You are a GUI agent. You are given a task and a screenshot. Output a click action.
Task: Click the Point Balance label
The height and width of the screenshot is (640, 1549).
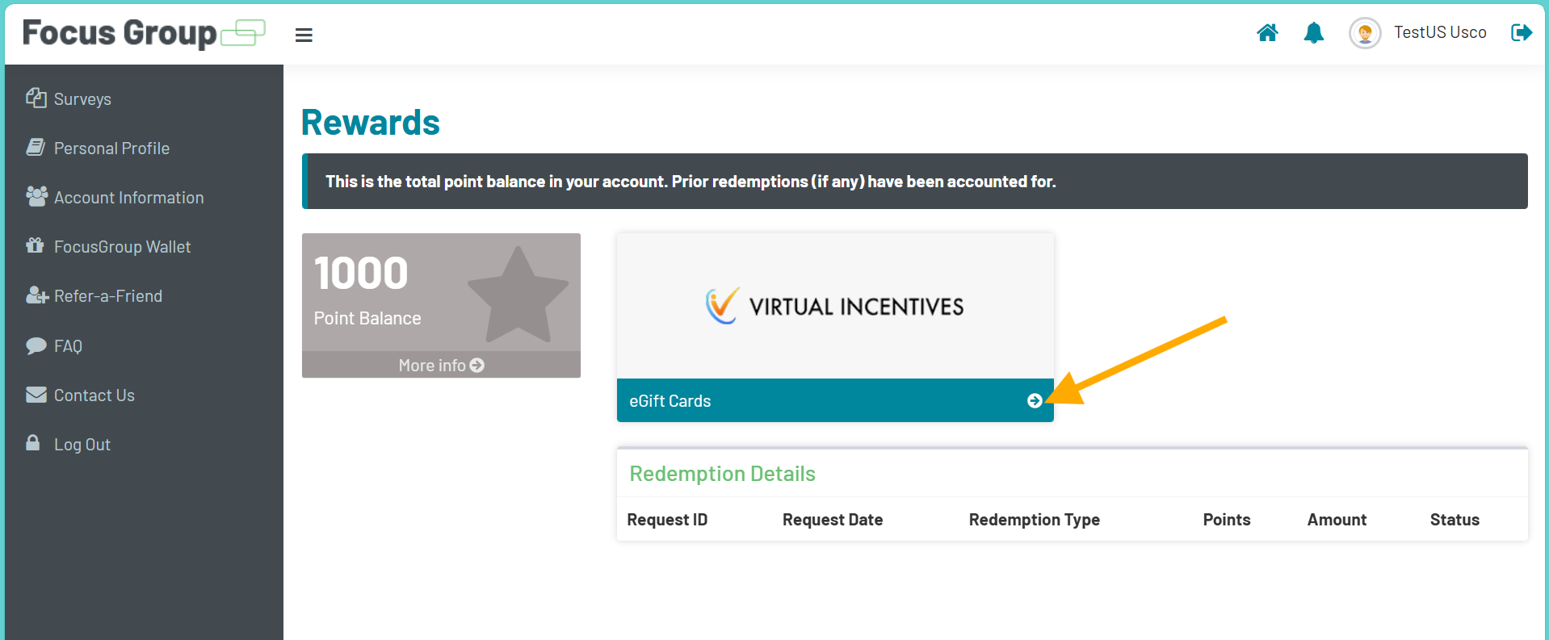[367, 319]
